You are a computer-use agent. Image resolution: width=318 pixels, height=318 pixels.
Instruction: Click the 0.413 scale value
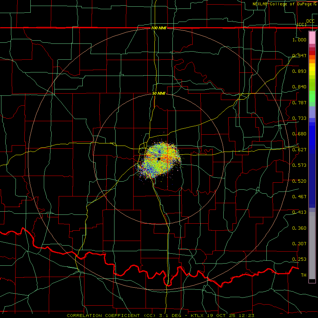[x=299, y=212]
